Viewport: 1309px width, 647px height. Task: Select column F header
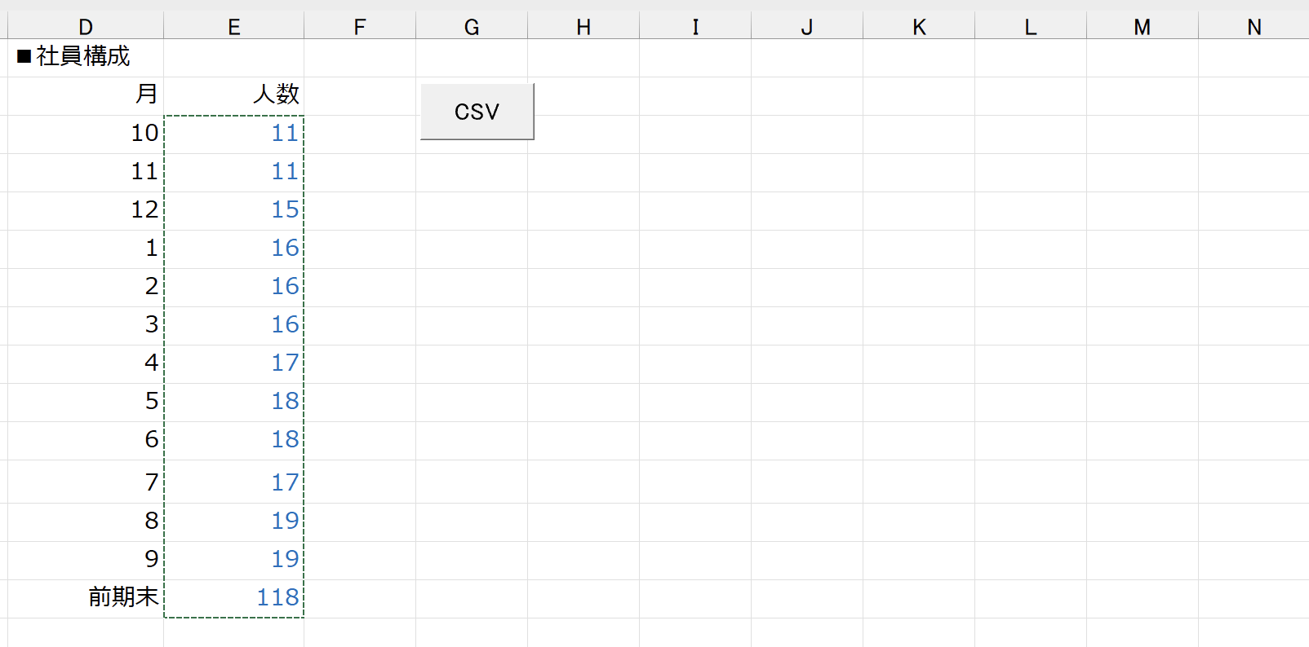coord(359,27)
